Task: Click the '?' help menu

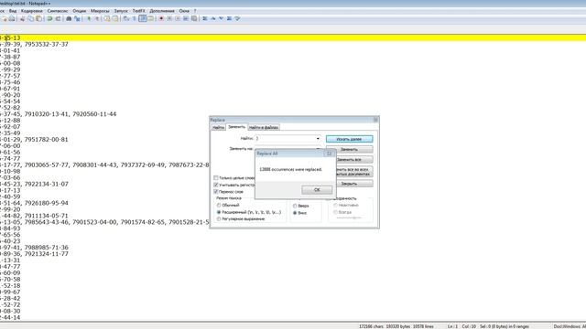Action: coord(195,11)
